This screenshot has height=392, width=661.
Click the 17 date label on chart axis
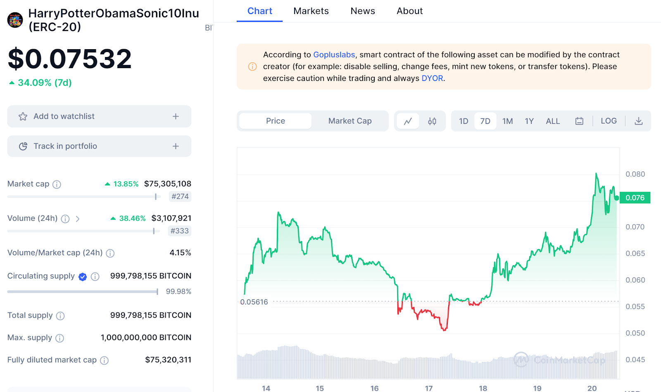(x=429, y=388)
